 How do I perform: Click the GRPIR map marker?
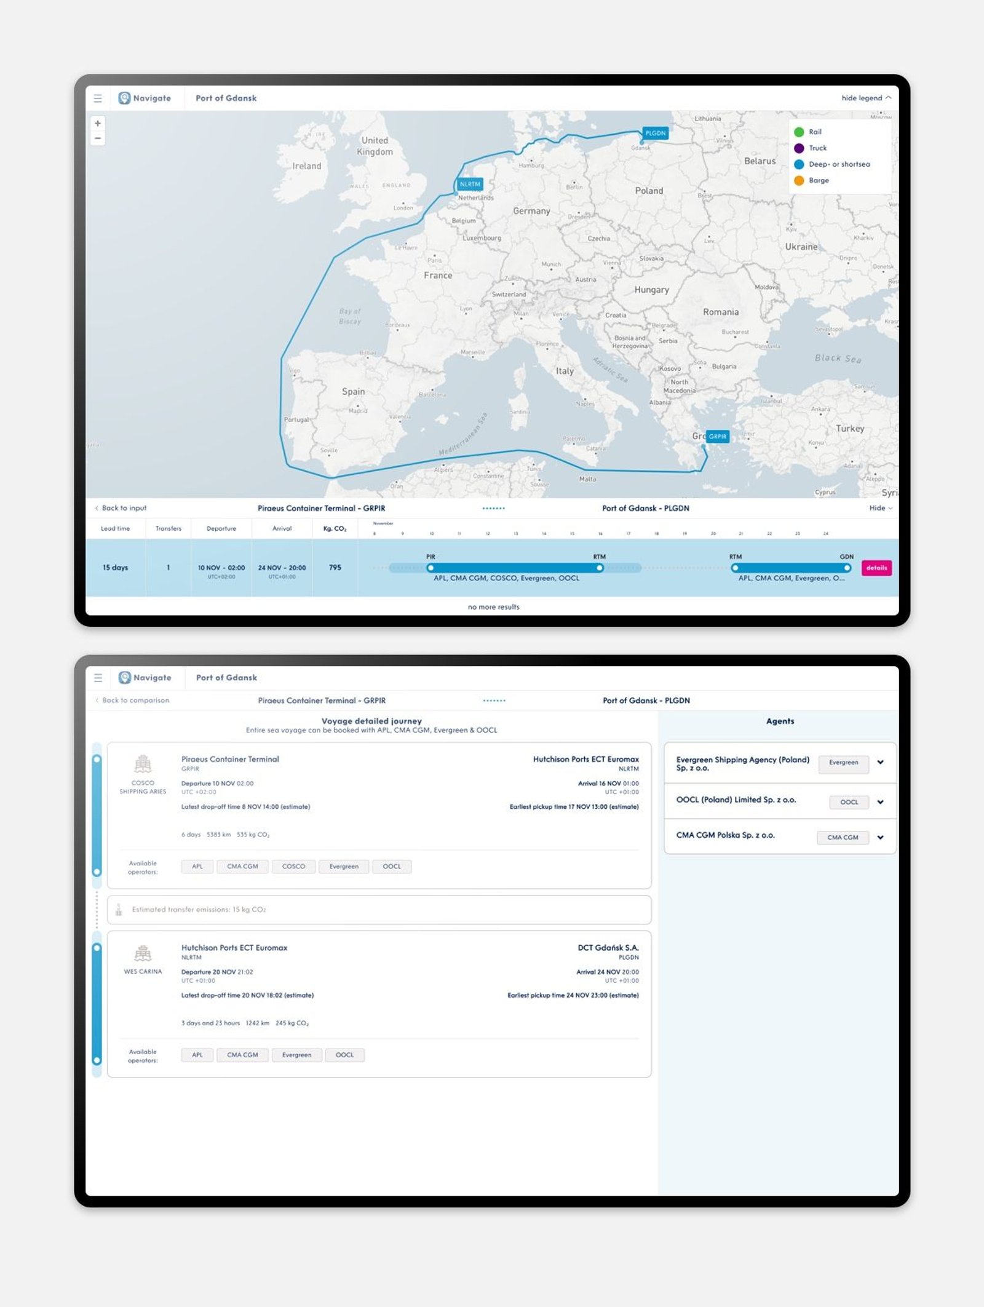coord(717,436)
